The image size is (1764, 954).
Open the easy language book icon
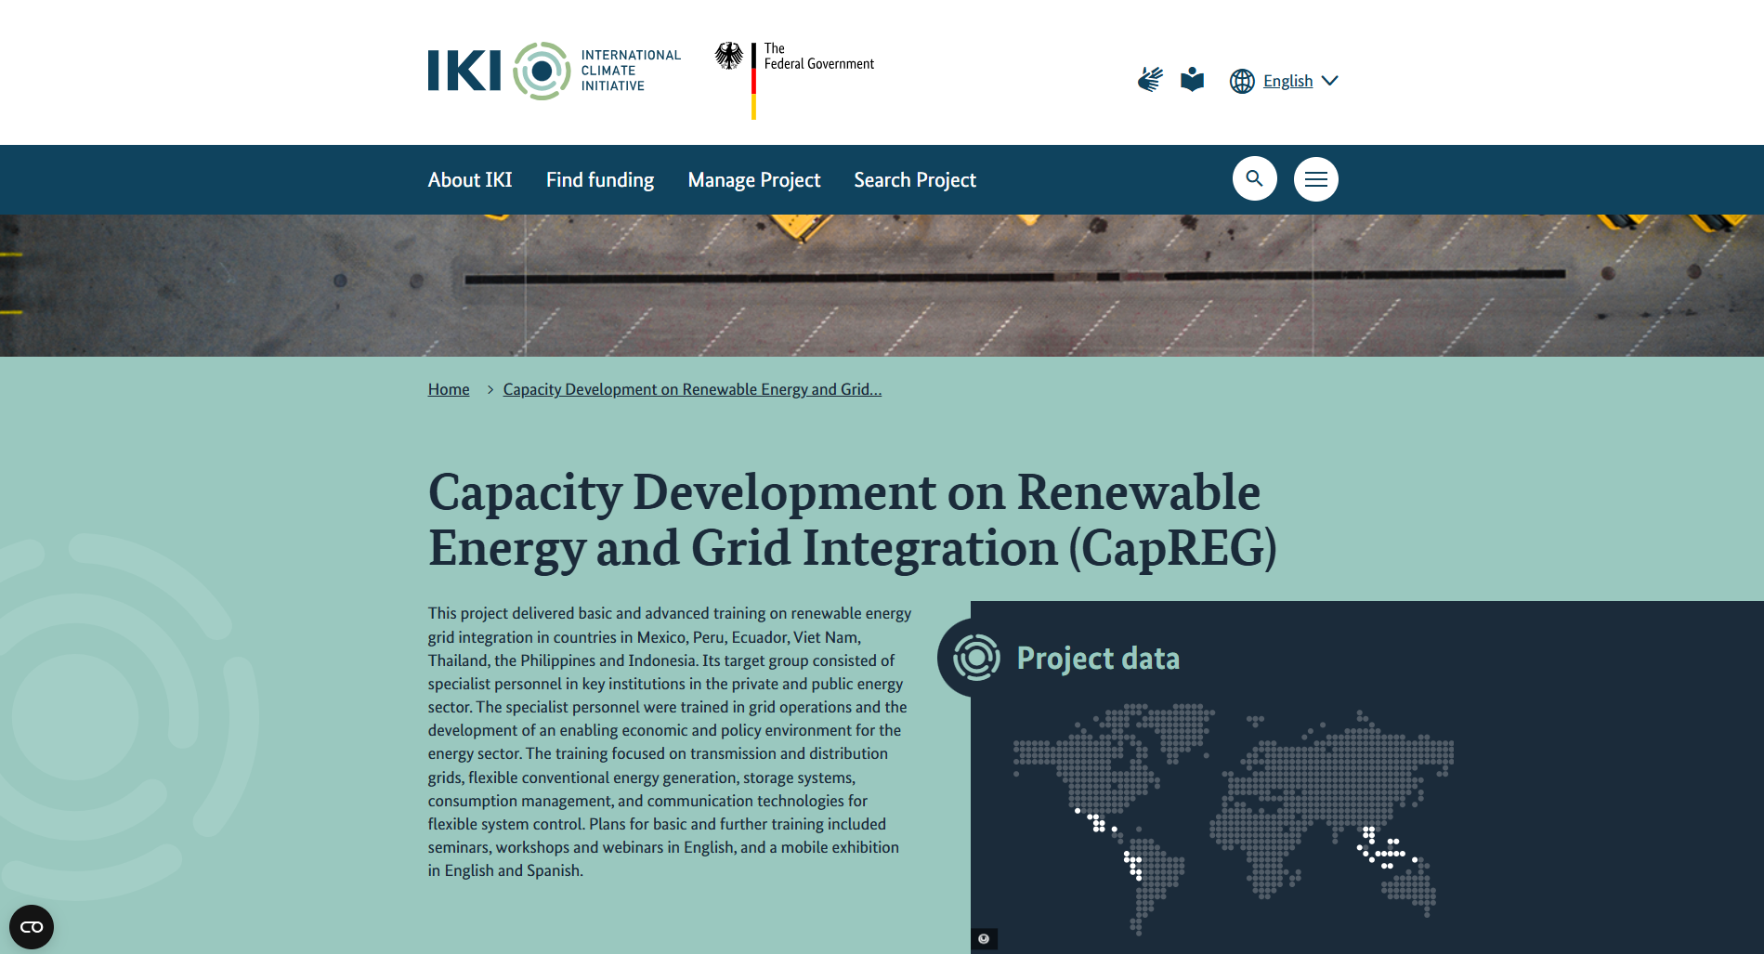1192,80
